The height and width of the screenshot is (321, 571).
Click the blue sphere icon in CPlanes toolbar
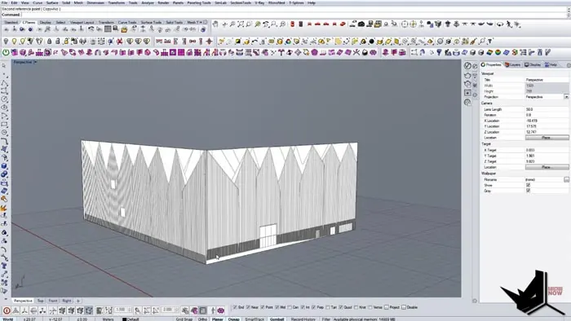click(x=30, y=29)
